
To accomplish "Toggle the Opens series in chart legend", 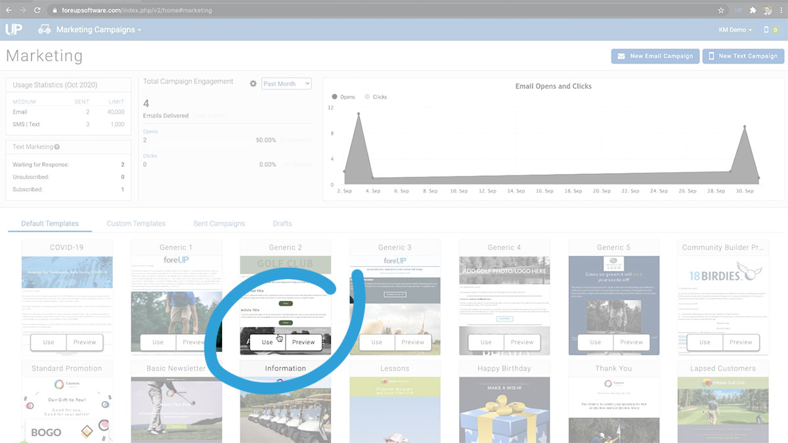I will coord(343,97).
